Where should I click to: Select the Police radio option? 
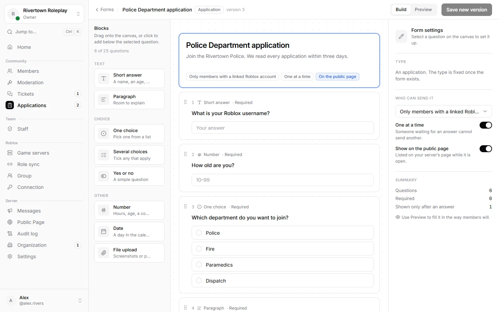[199, 233]
